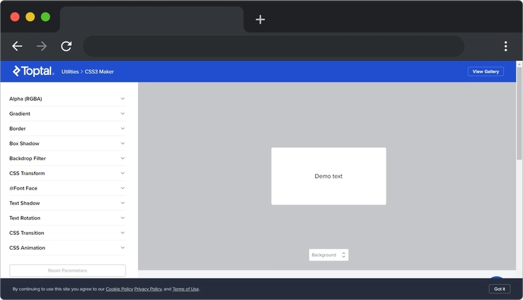
Task: Go back using the browser back arrow
Action: [17, 46]
